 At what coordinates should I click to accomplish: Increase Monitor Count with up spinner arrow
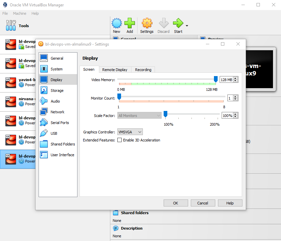coord(236,97)
